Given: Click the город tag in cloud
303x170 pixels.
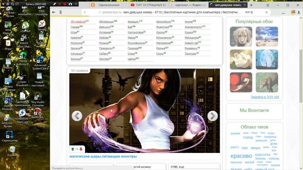Looking at the screenshot, I should pyautogui.click(x=248, y=137).
